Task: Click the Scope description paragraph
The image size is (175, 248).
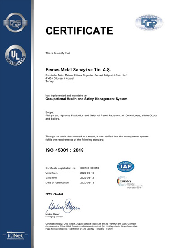Action: pyautogui.click(x=101, y=117)
